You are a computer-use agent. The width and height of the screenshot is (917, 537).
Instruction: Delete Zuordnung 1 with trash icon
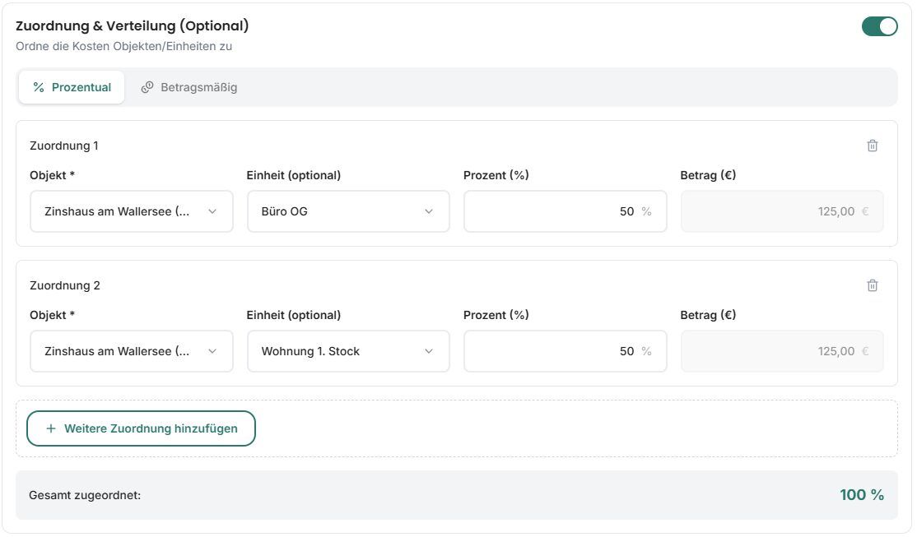coord(872,146)
